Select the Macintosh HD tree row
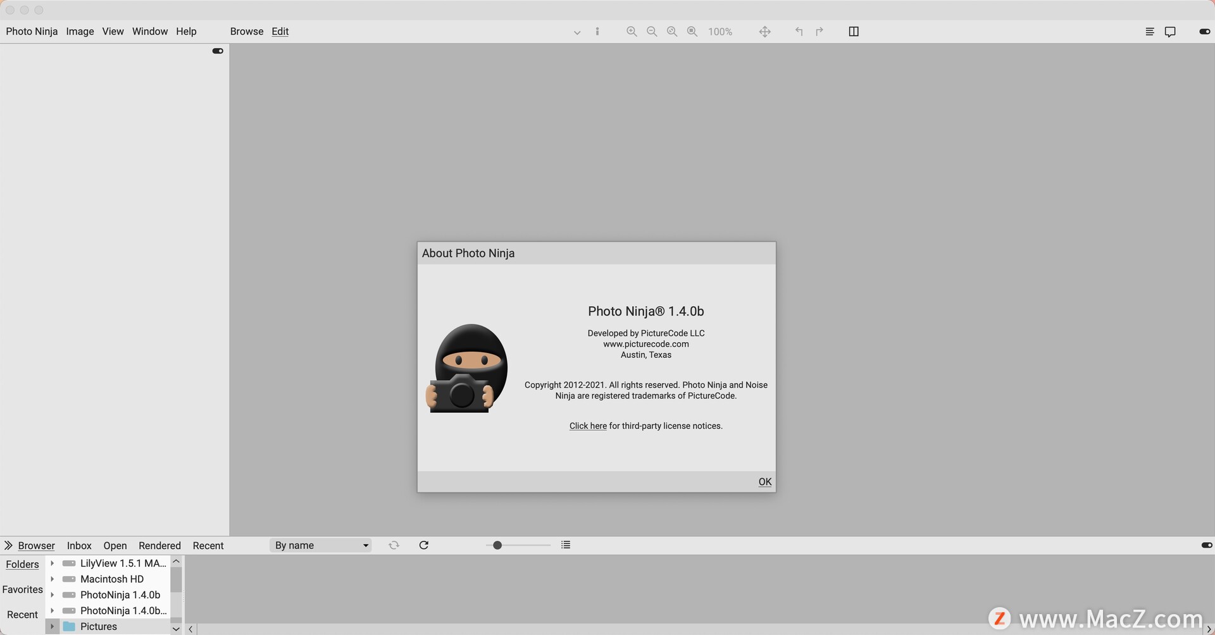This screenshot has width=1215, height=635. [108, 579]
